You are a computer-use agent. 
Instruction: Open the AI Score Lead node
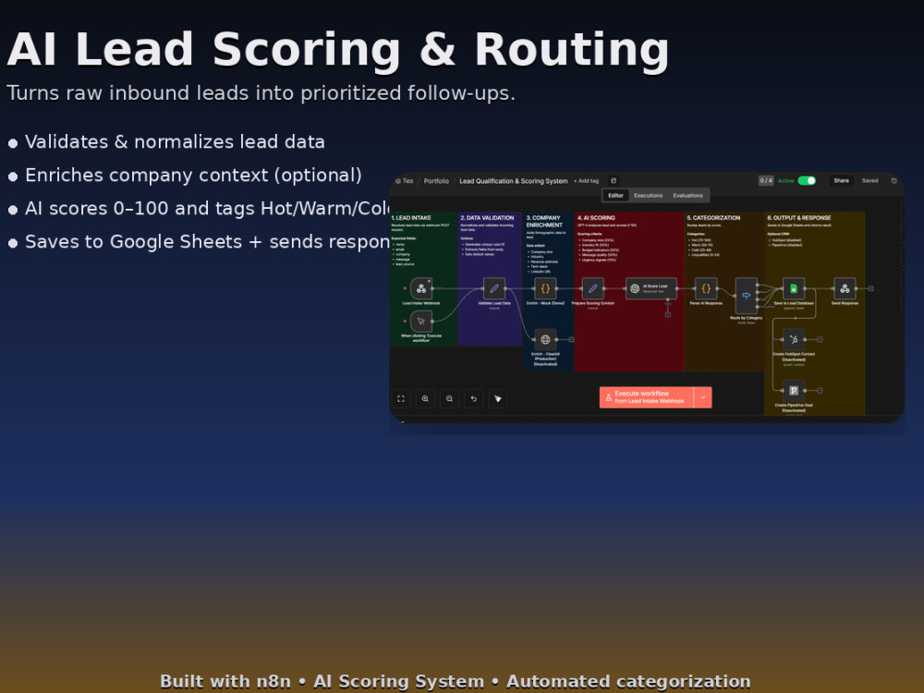(651, 288)
